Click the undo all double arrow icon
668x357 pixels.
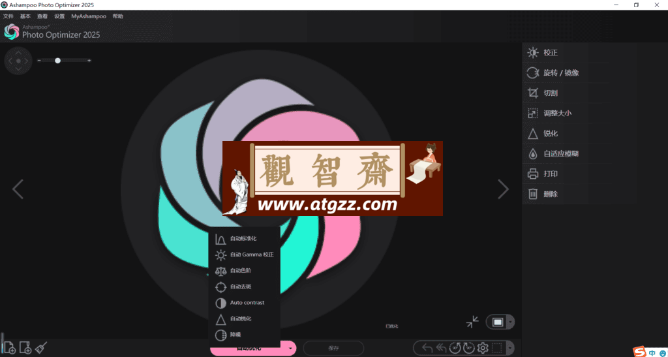[442, 348]
